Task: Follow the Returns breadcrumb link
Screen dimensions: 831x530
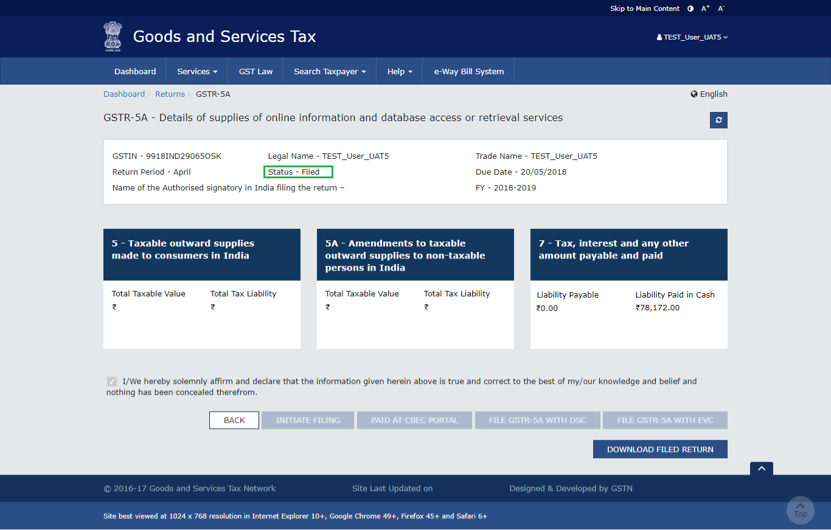Action: pyautogui.click(x=170, y=94)
